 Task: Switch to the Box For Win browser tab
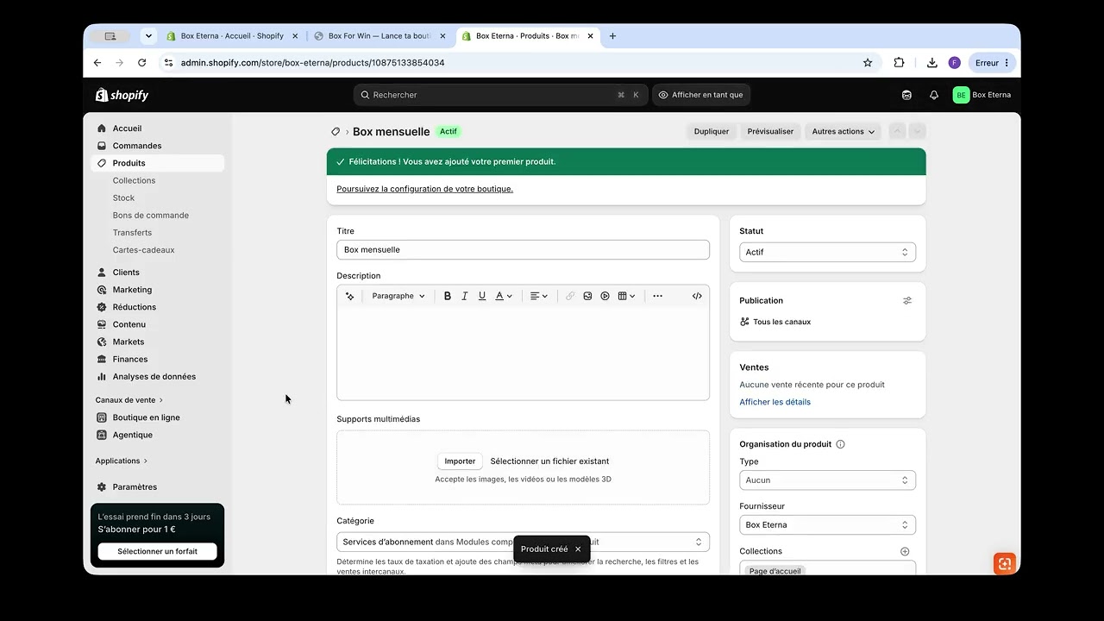point(379,36)
